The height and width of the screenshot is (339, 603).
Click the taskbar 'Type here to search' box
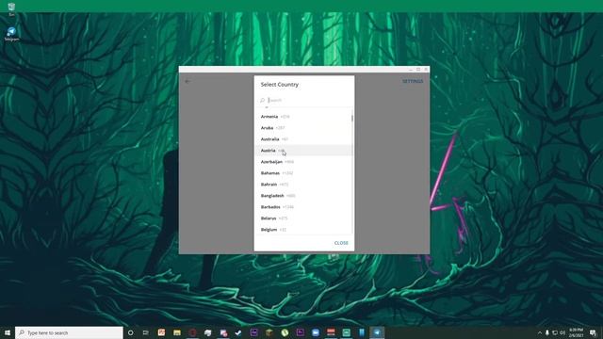click(69, 332)
